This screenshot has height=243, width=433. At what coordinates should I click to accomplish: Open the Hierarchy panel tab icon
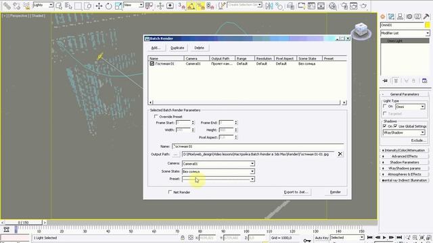point(400,17)
